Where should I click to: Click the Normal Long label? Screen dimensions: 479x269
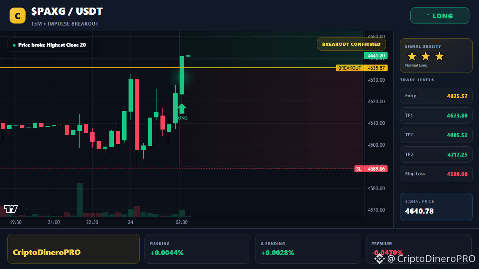pyautogui.click(x=416, y=65)
